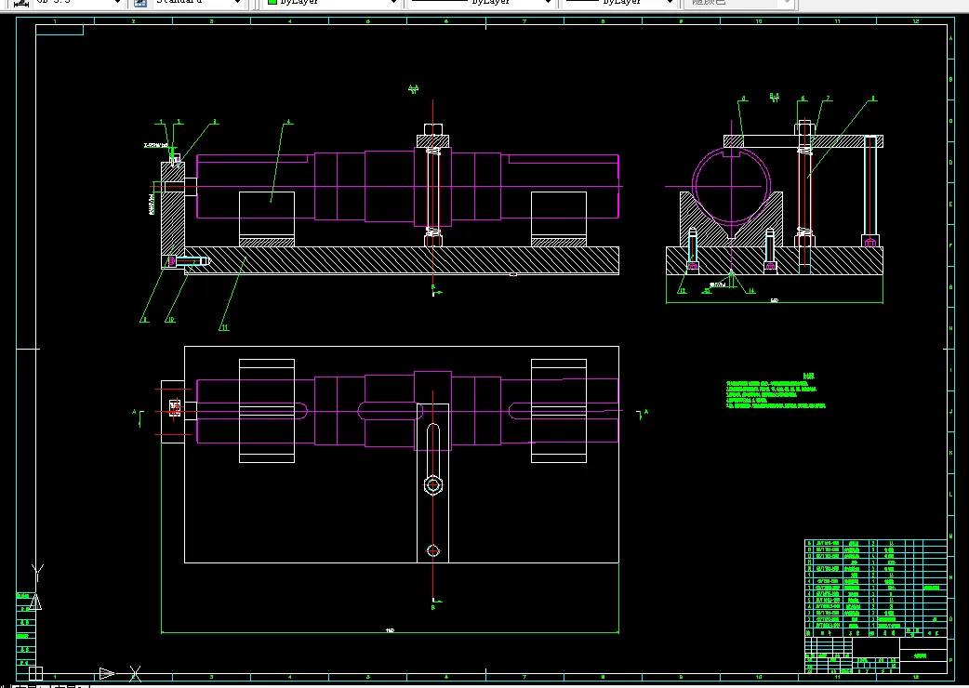Click the section mark B under front view
The height and width of the screenshot is (688, 969).
point(433,287)
